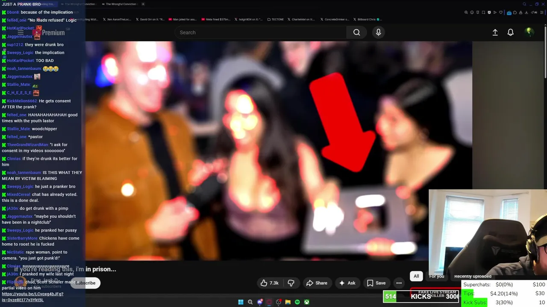The height and width of the screenshot is (307, 547).
Task: Open Opera browser from the taskbar
Action: point(269,302)
